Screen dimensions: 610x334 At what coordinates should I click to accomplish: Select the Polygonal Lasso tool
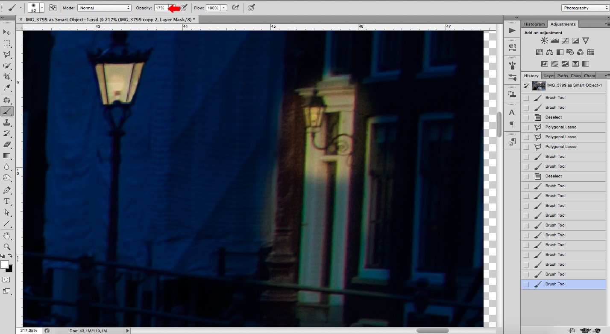[x=7, y=55]
